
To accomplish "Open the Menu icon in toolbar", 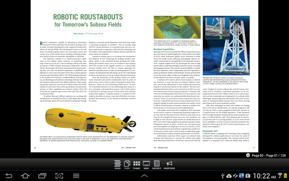I will click(146, 165).
